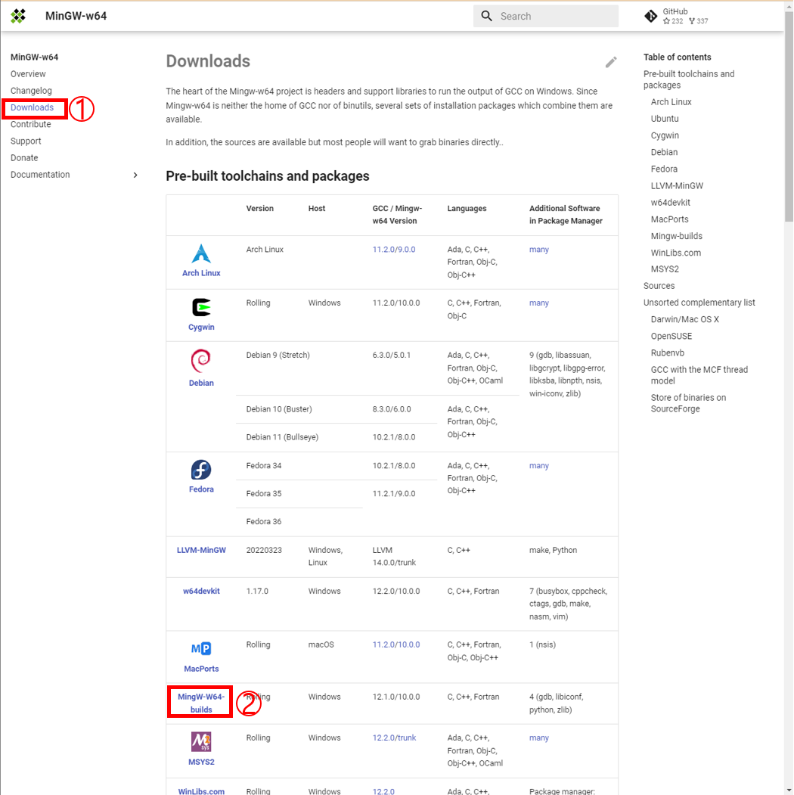This screenshot has height=795, width=794.
Task: Jump to Store of binaries on SourceForge
Action: (688, 403)
